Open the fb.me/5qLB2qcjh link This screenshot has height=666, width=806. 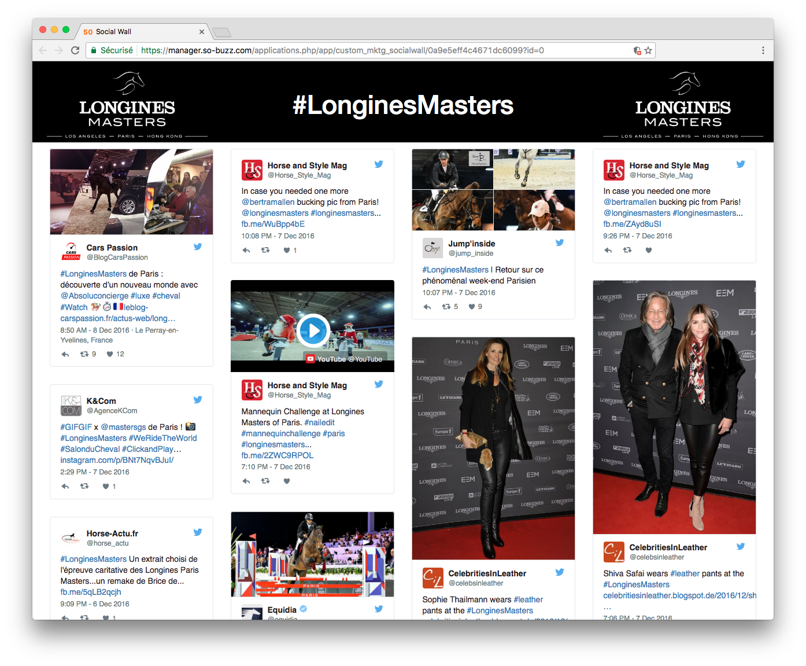pos(91,592)
